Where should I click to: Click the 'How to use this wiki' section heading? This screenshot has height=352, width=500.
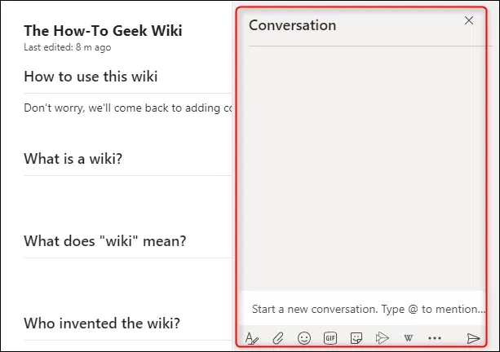(x=91, y=77)
